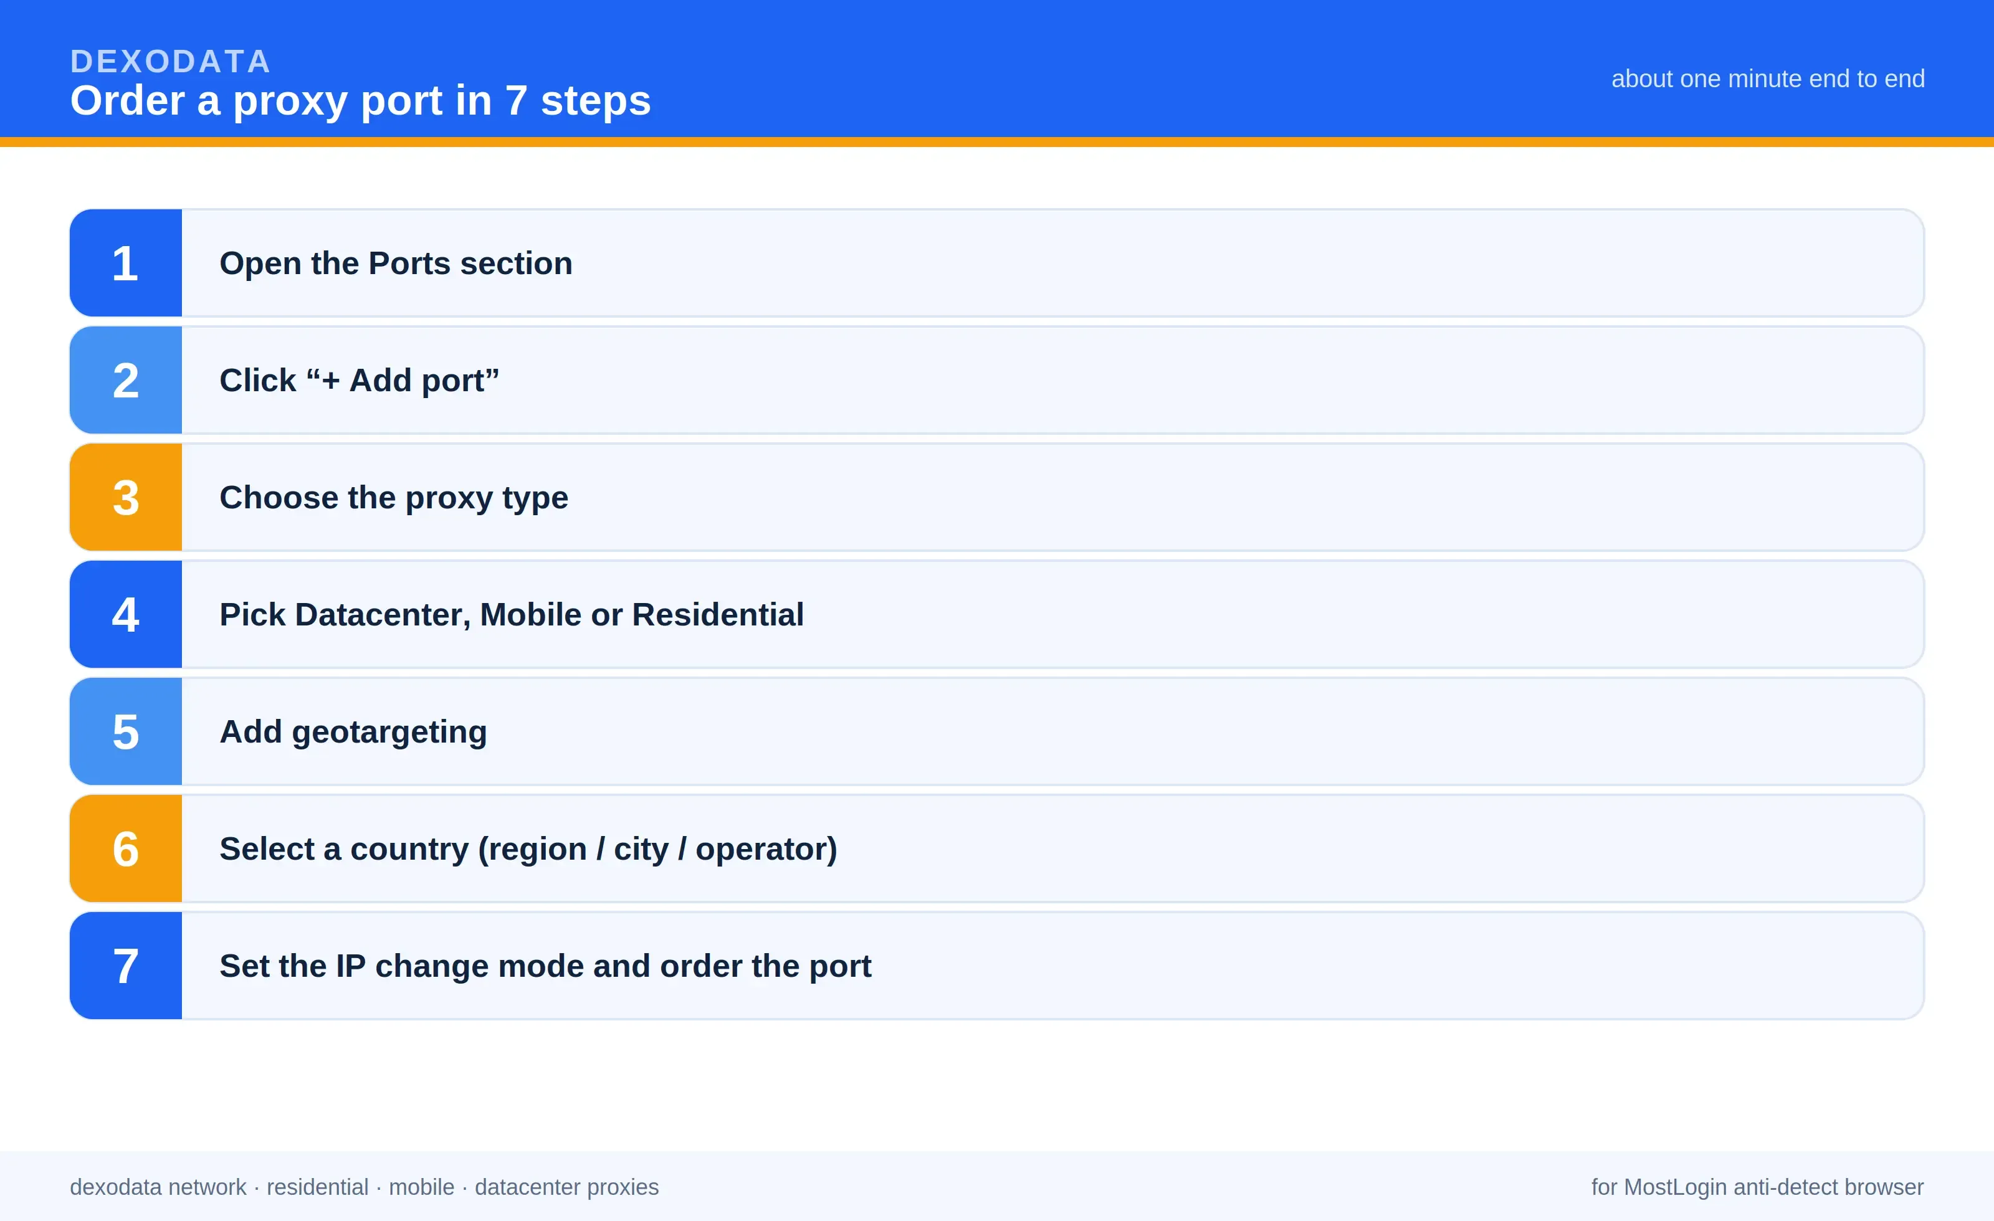Select the "Add geotargeting" step text

(x=353, y=732)
